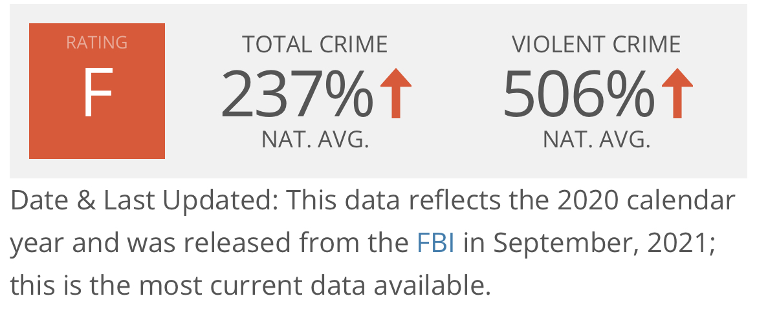Click NAT. AVG. under violent crime

tap(597, 140)
